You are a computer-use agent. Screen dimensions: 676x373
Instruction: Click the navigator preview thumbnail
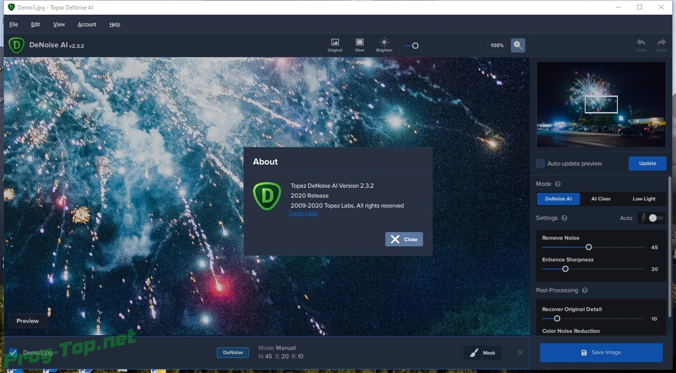(601, 105)
